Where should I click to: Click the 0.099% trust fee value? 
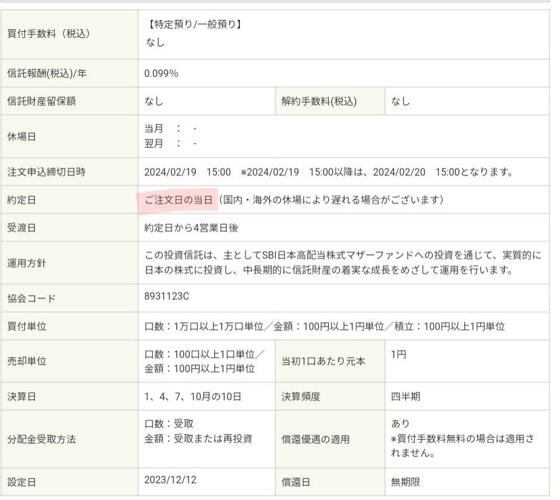pyautogui.click(x=161, y=73)
